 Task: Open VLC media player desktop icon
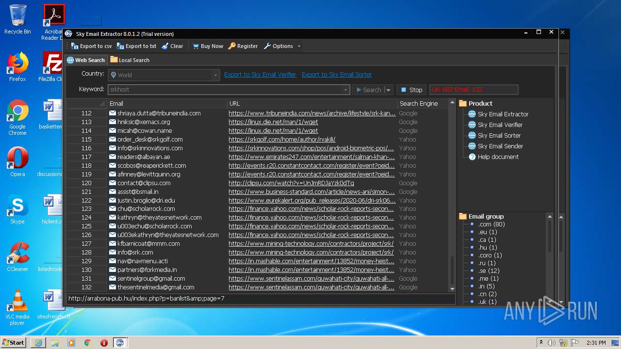point(17,307)
